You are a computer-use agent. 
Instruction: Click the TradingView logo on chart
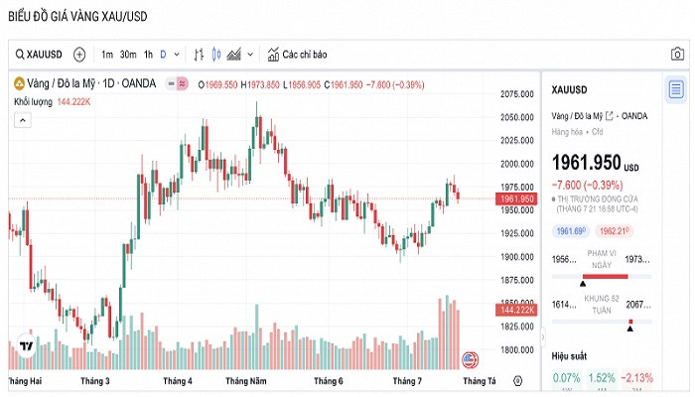[27, 346]
